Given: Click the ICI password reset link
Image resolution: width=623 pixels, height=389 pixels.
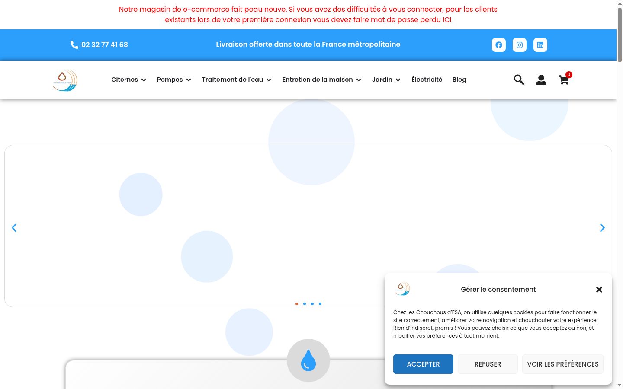Looking at the screenshot, I should tap(447, 19).
